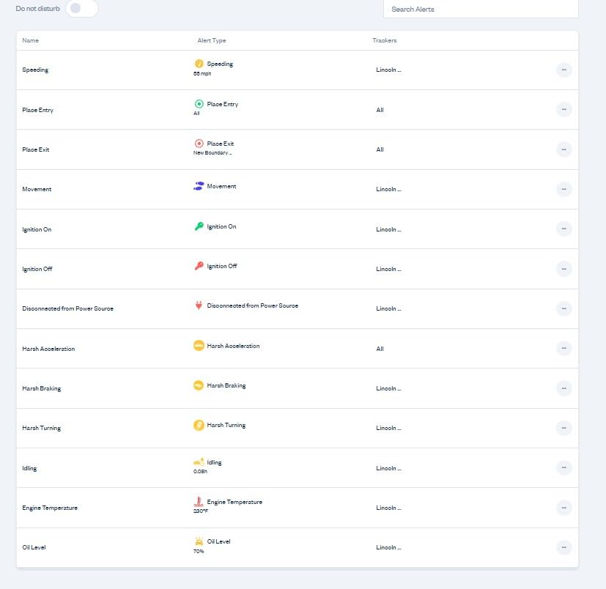Open options for Disconnected from Power Source
This screenshot has height=589, width=606.
pyautogui.click(x=564, y=309)
